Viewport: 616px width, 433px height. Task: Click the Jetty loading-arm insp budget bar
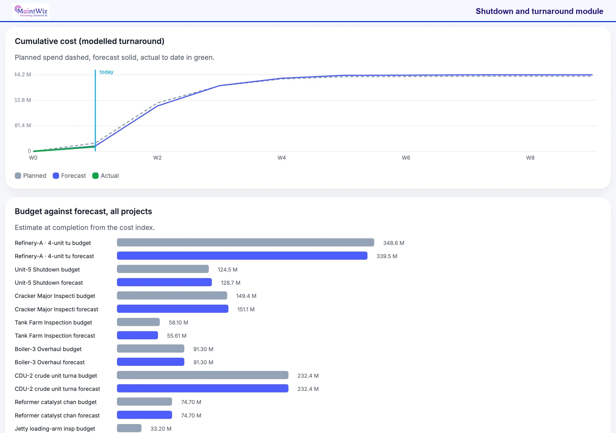pos(129,428)
